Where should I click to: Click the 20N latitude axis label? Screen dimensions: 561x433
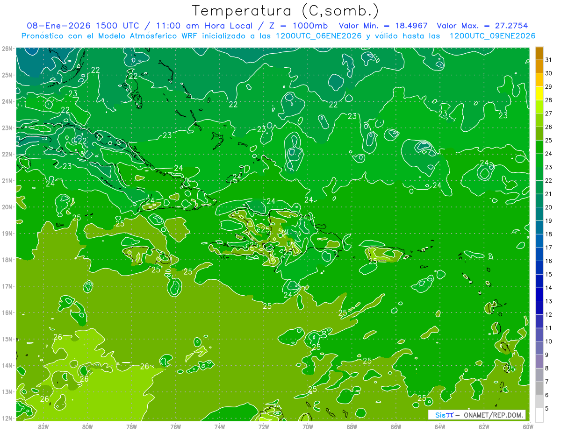(7, 207)
